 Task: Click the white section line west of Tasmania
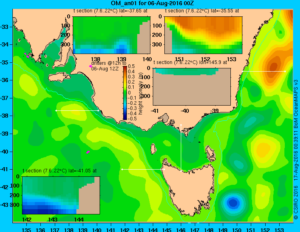[x=143, y=170]
